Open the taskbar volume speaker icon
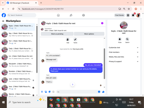Image resolution: width=144 pixels, height=108 pixels. tap(120, 99)
